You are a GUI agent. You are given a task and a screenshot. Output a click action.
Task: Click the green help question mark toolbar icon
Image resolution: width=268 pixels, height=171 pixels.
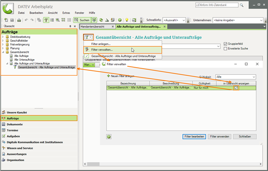pyautogui.click(x=120, y=20)
